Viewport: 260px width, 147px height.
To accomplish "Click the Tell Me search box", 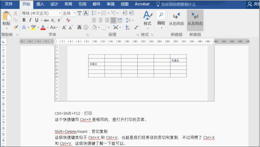I will [x=176, y=4].
